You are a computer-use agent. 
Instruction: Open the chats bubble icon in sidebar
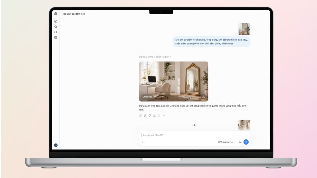coord(55,32)
